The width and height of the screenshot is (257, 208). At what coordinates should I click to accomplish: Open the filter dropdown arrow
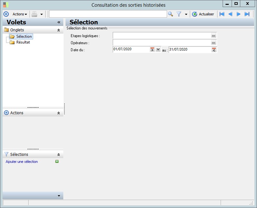pyautogui.click(x=186, y=14)
